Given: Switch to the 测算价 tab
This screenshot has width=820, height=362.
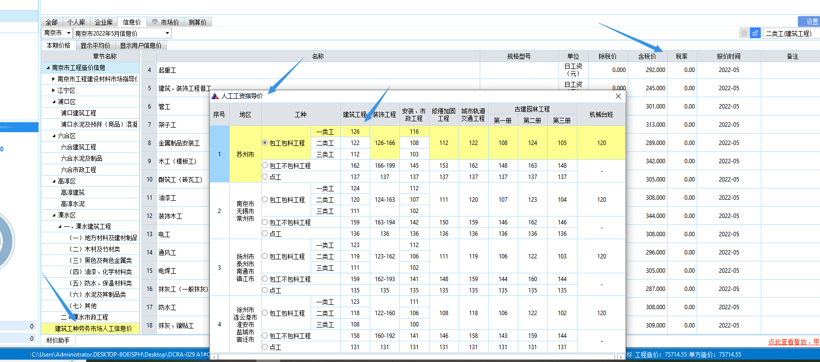Looking at the screenshot, I should (x=197, y=22).
